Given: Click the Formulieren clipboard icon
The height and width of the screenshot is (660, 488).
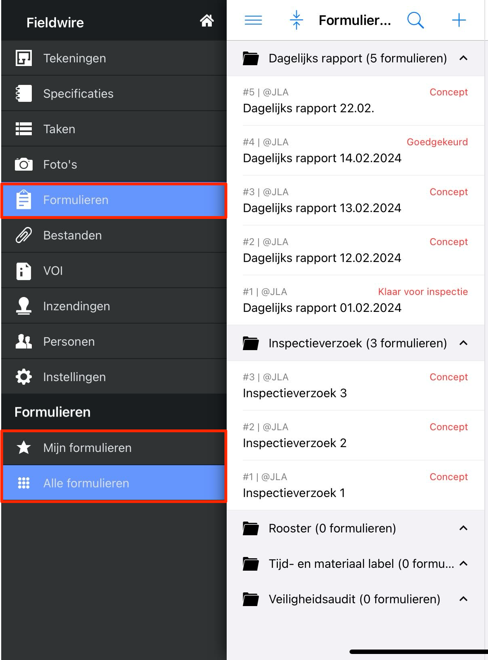Looking at the screenshot, I should pyautogui.click(x=24, y=200).
